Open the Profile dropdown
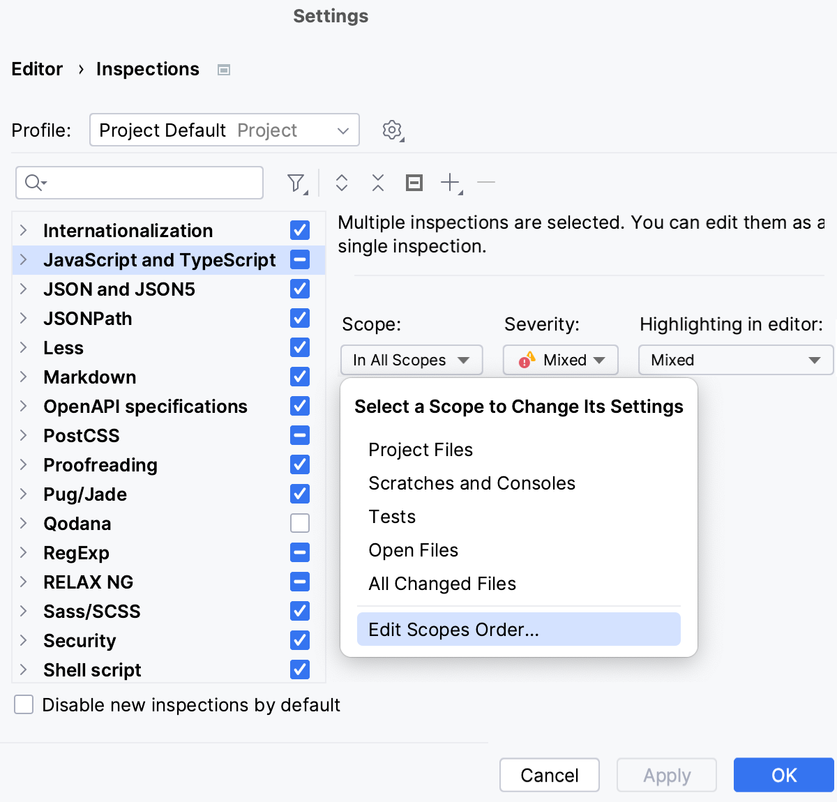The image size is (837, 802). 224,130
